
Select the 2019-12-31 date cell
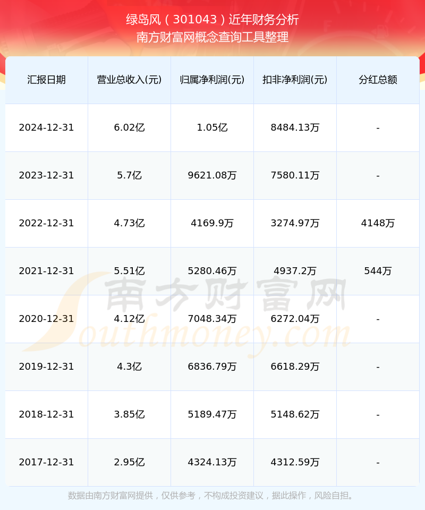(x=47, y=367)
